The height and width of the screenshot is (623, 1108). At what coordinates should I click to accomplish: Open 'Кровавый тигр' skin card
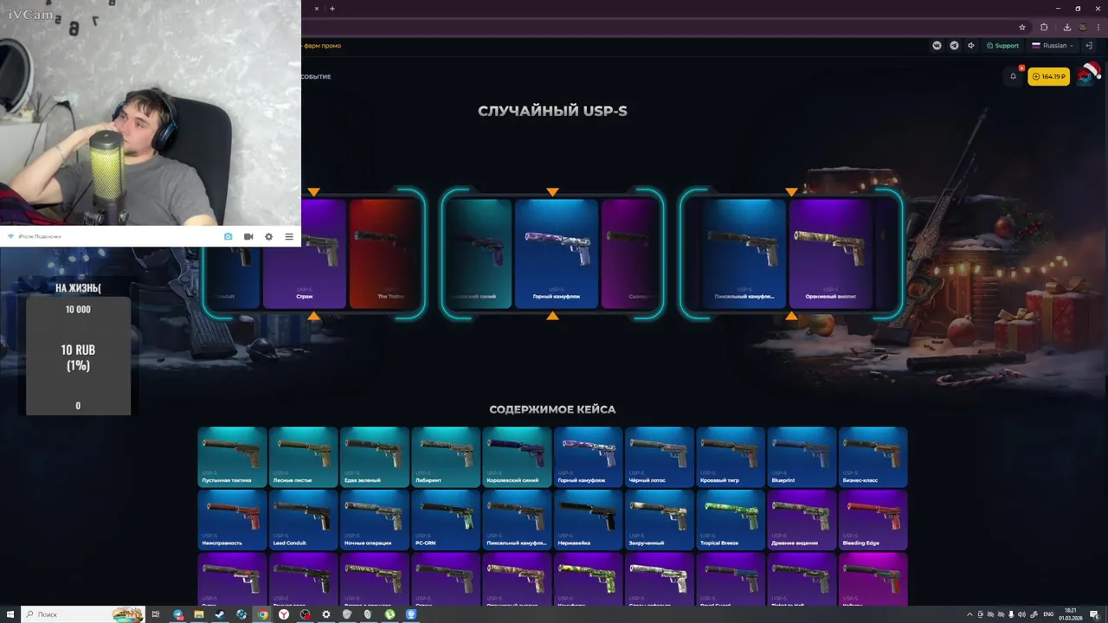point(731,457)
